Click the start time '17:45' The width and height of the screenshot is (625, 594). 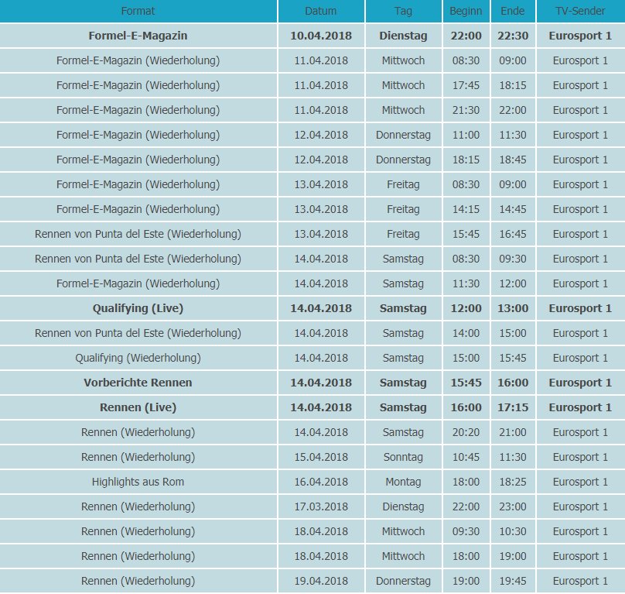tap(466, 85)
